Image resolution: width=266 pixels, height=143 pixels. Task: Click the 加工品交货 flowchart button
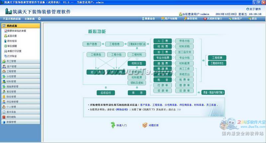185,52
